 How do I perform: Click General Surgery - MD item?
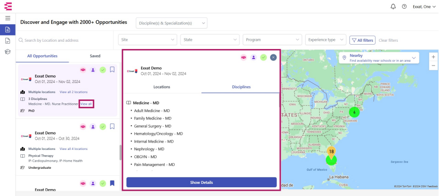153,126
